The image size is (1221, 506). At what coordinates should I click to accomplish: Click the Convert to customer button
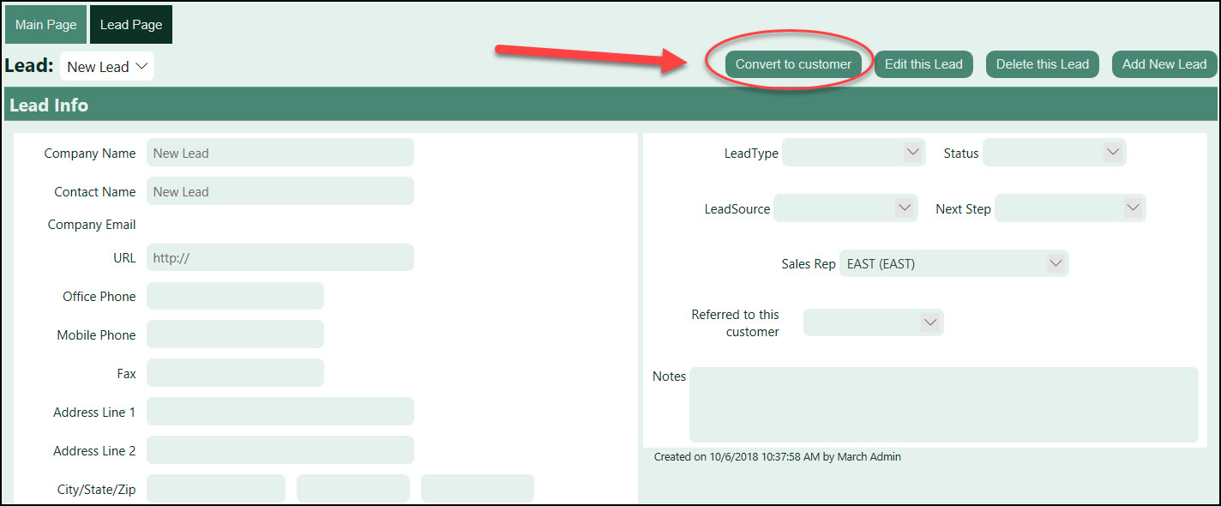point(793,64)
